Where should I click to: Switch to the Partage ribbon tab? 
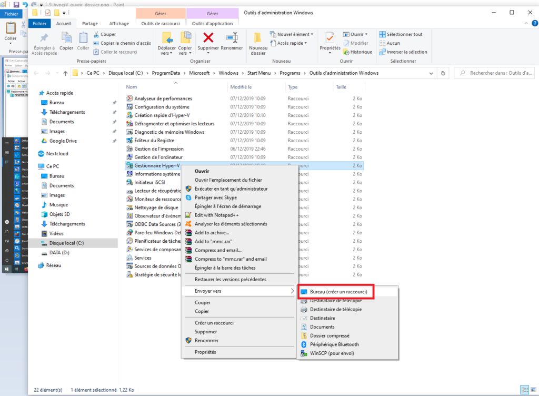click(x=90, y=24)
